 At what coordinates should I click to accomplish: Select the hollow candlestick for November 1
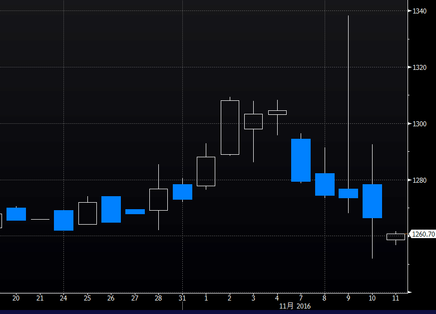point(206,171)
